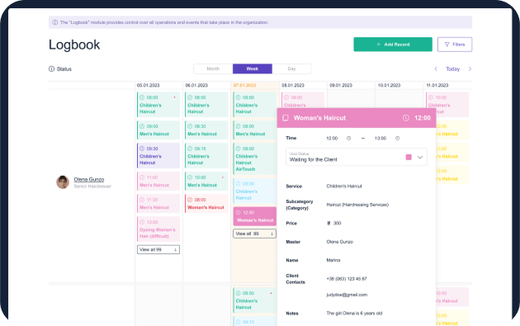Open highlighted 12:00 Woman's Haircut record
The width and height of the screenshot is (520, 326).
(x=255, y=216)
